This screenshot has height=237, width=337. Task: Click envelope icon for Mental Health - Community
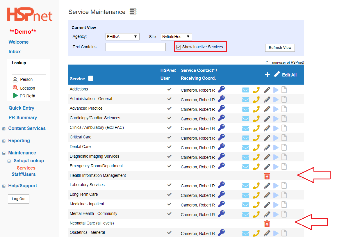[245, 214]
